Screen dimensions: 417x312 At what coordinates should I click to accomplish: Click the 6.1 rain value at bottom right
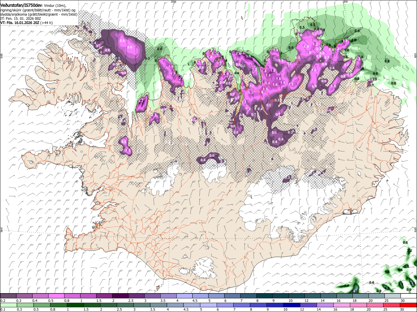[355, 292]
